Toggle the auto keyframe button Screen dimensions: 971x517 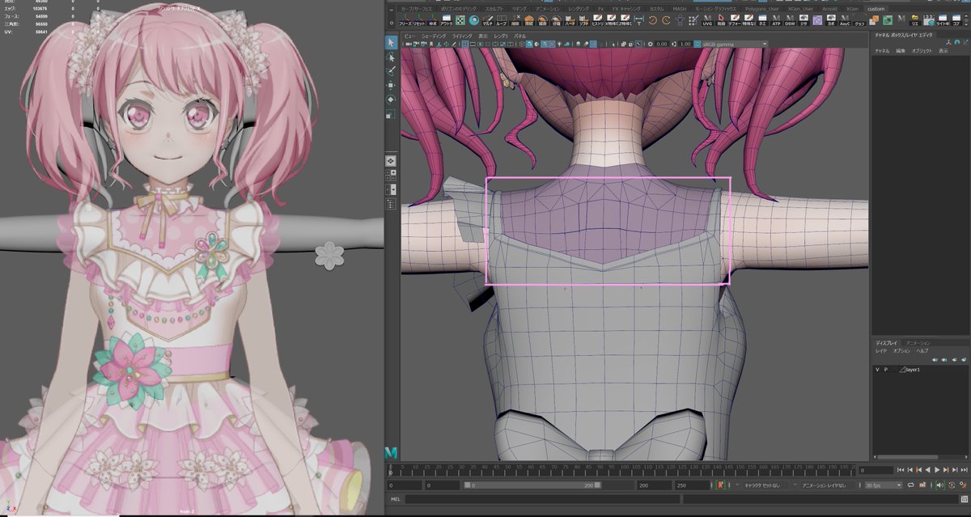coord(952,485)
